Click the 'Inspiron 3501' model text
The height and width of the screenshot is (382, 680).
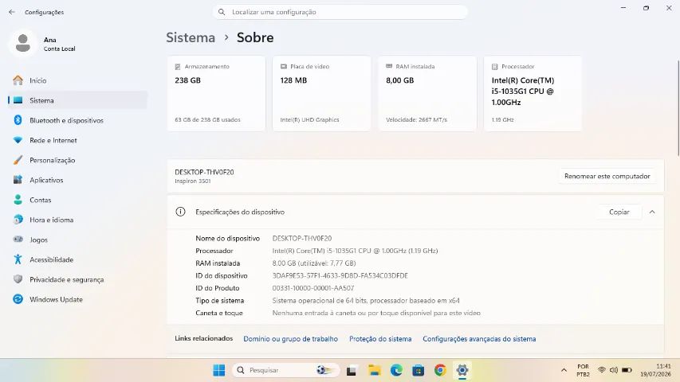(x=193, y=181)
